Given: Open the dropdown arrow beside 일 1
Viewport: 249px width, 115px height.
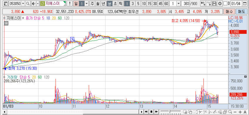Looking at the screenshot, I should pos(86,4).
